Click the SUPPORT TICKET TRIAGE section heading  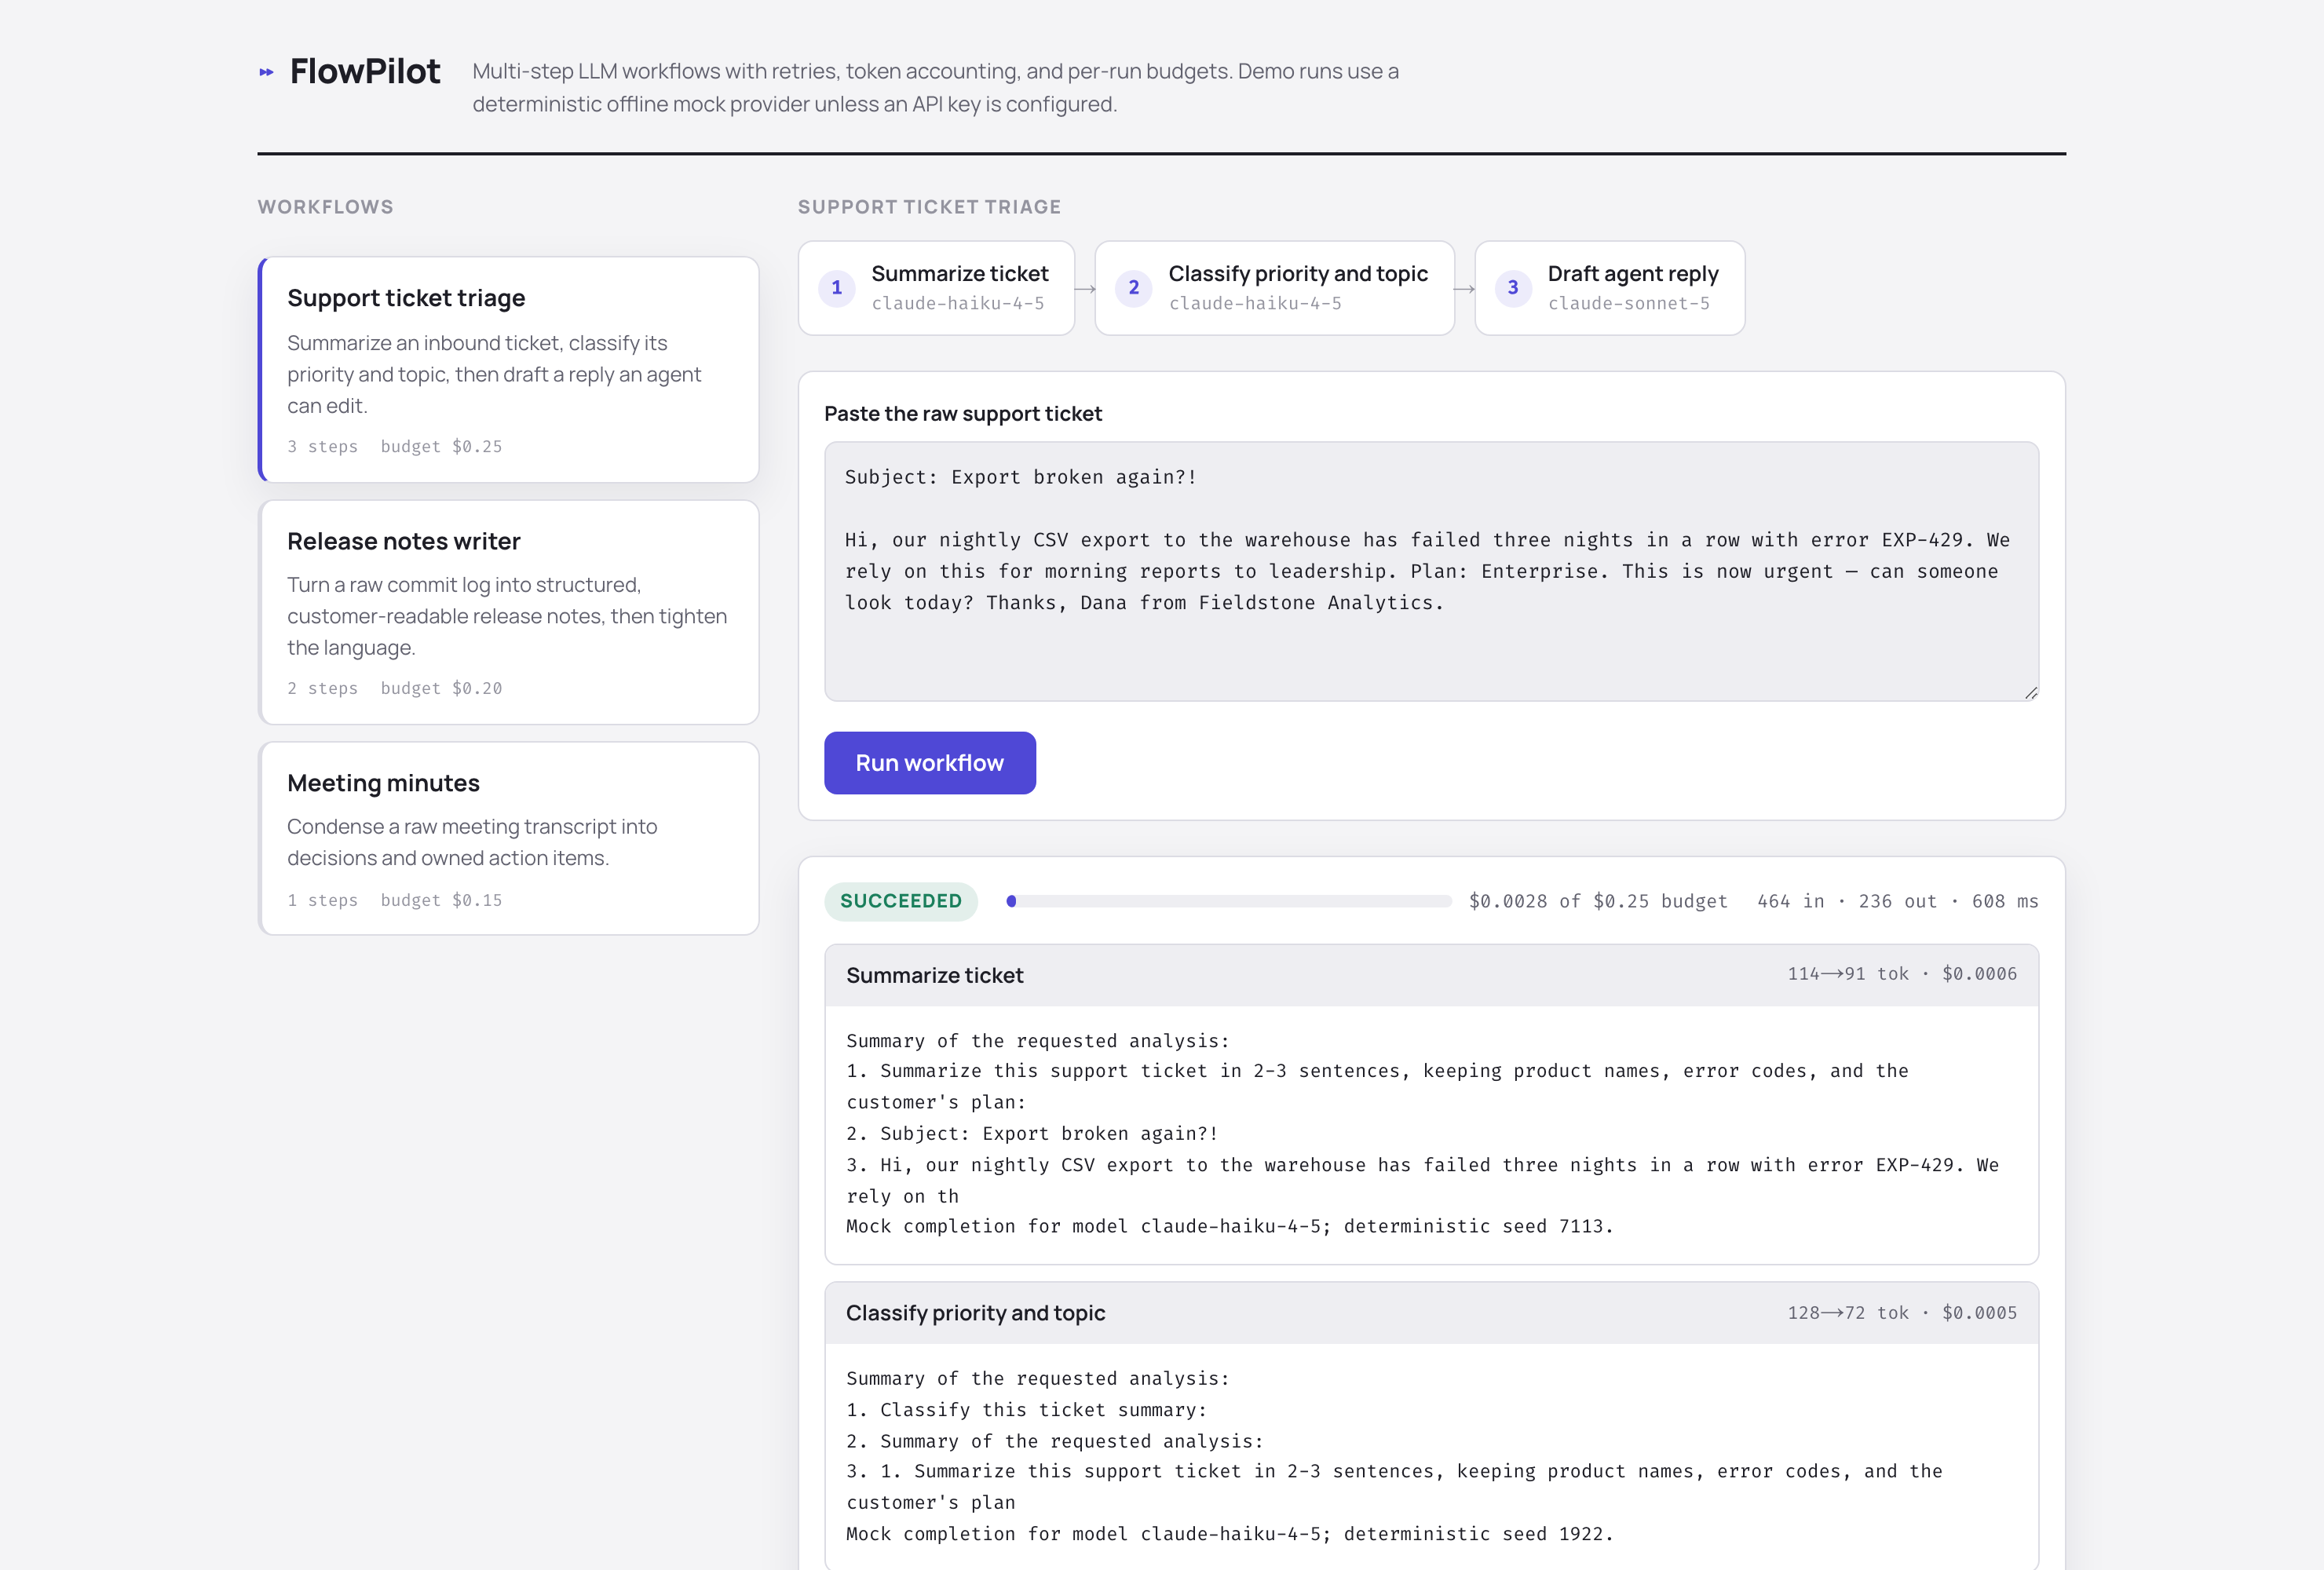point(929,207)
